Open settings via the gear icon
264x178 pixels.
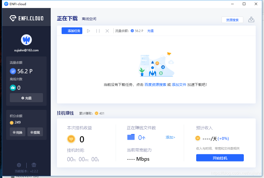tap(19, 165)
